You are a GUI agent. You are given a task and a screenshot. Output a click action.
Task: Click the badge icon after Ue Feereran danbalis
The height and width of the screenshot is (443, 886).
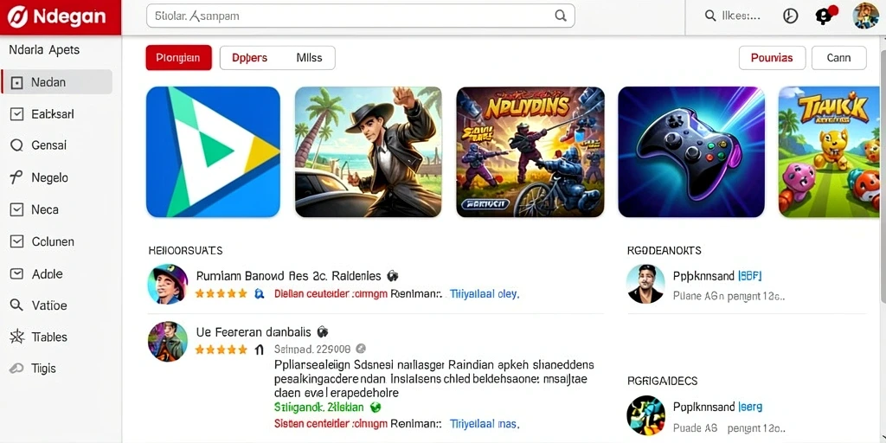[x=322, y=331]
